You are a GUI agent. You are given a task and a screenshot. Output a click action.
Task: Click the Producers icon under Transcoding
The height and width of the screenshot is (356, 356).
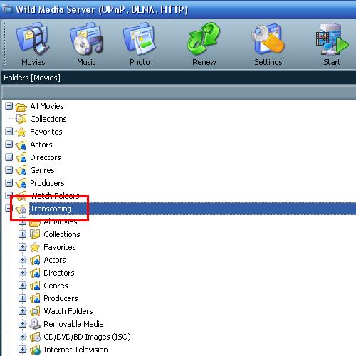[35, 298]
